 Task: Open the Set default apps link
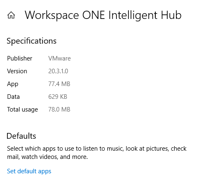tap(29, 171)
